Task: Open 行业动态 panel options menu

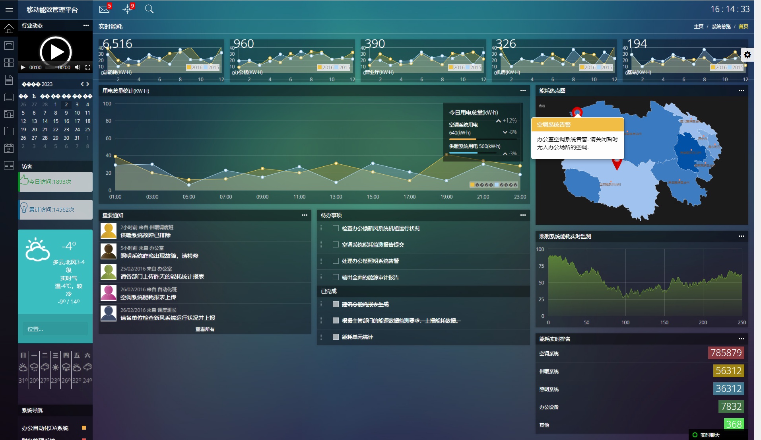Action: [86, 25]
